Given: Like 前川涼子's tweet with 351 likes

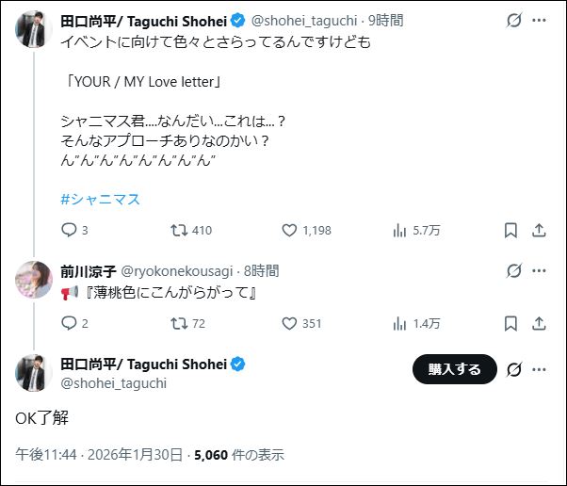Looking at the screenshot, I should (x=290, y=323).
